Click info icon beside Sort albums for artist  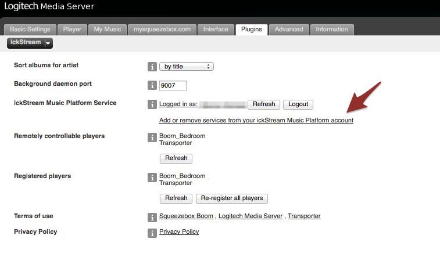click(152, 67)
